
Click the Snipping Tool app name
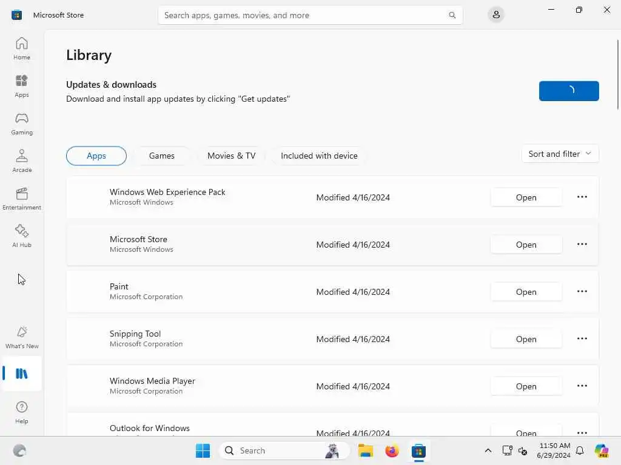point(135,334)
